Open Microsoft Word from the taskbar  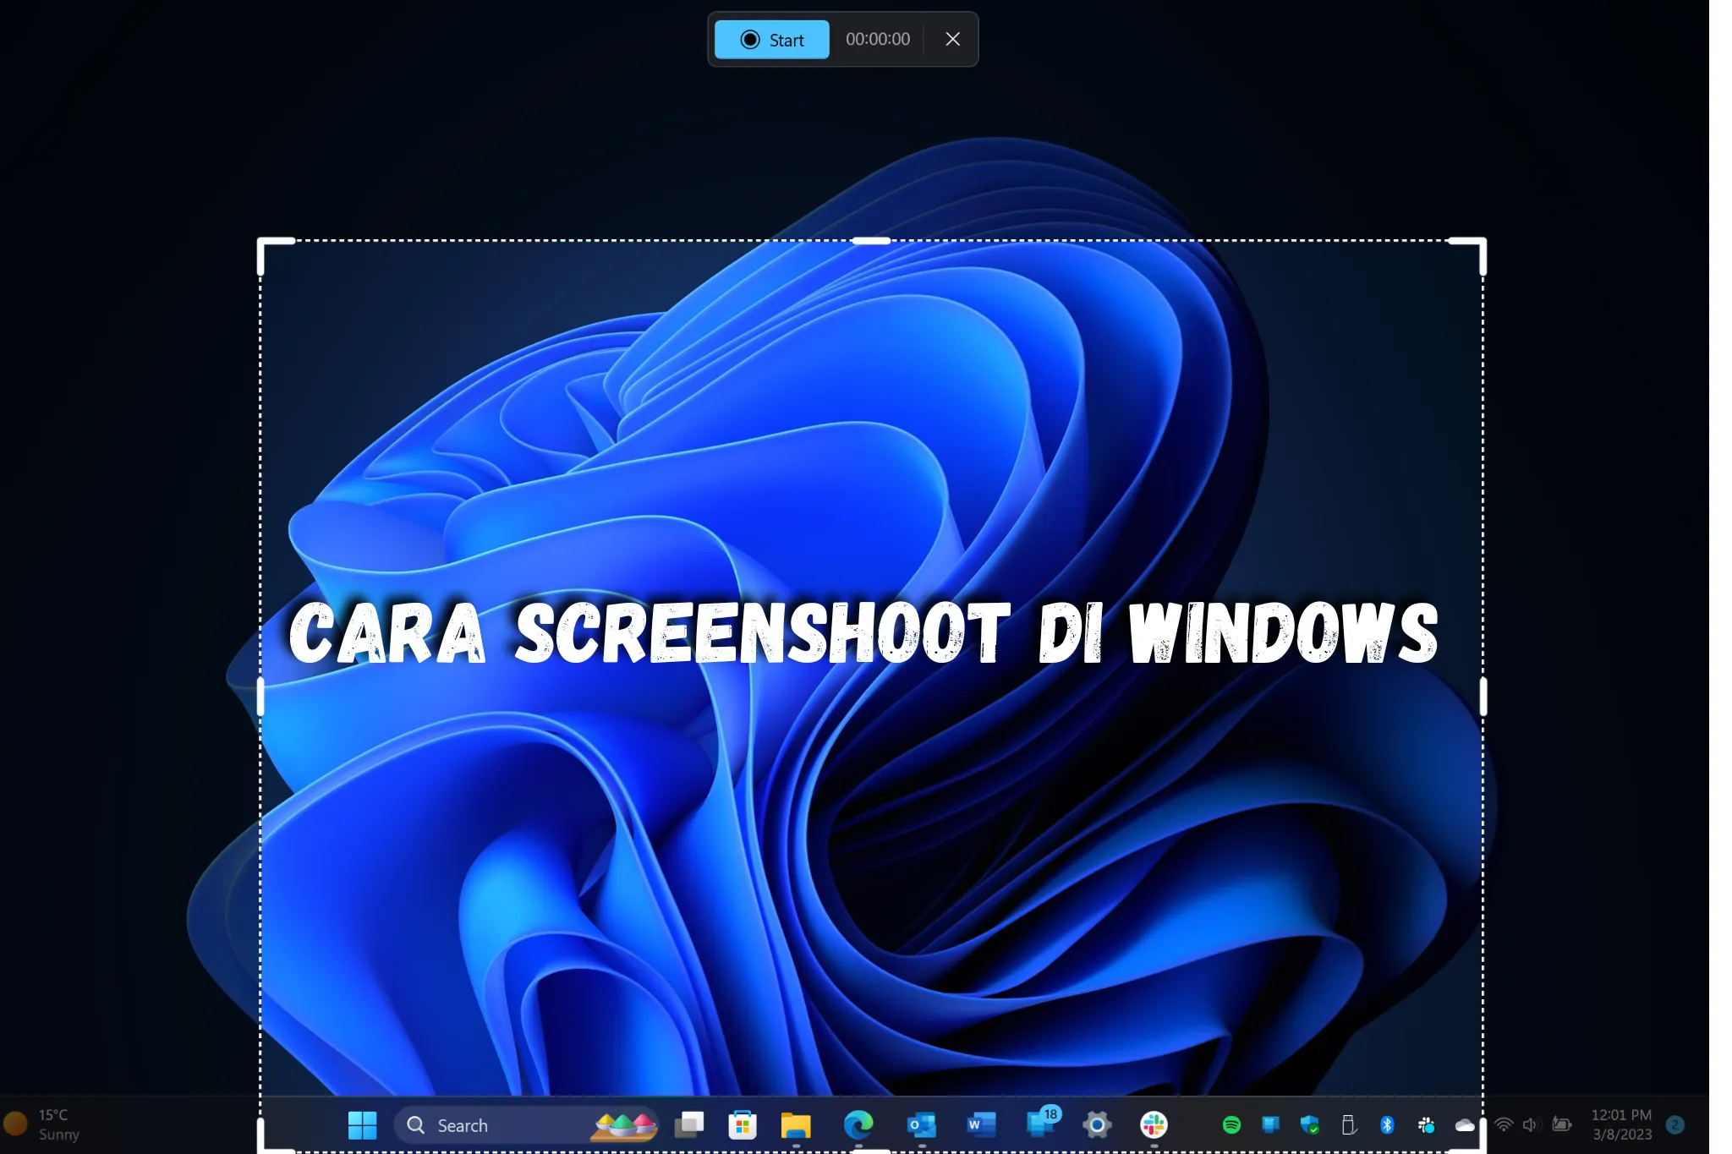[981, 1125]
